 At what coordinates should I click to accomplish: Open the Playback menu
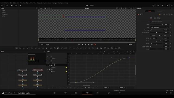point(40,3)
